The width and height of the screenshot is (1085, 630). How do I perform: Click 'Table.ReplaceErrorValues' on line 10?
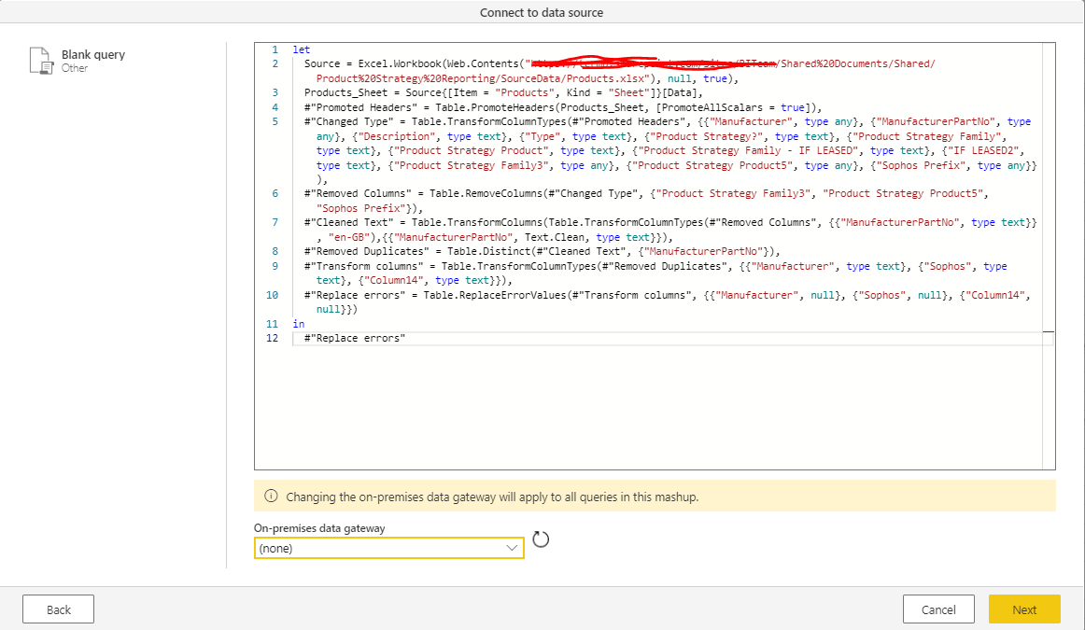pos(495,295)
